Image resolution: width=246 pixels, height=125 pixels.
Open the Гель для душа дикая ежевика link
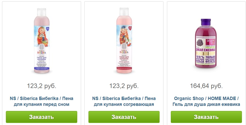point(206,102)
